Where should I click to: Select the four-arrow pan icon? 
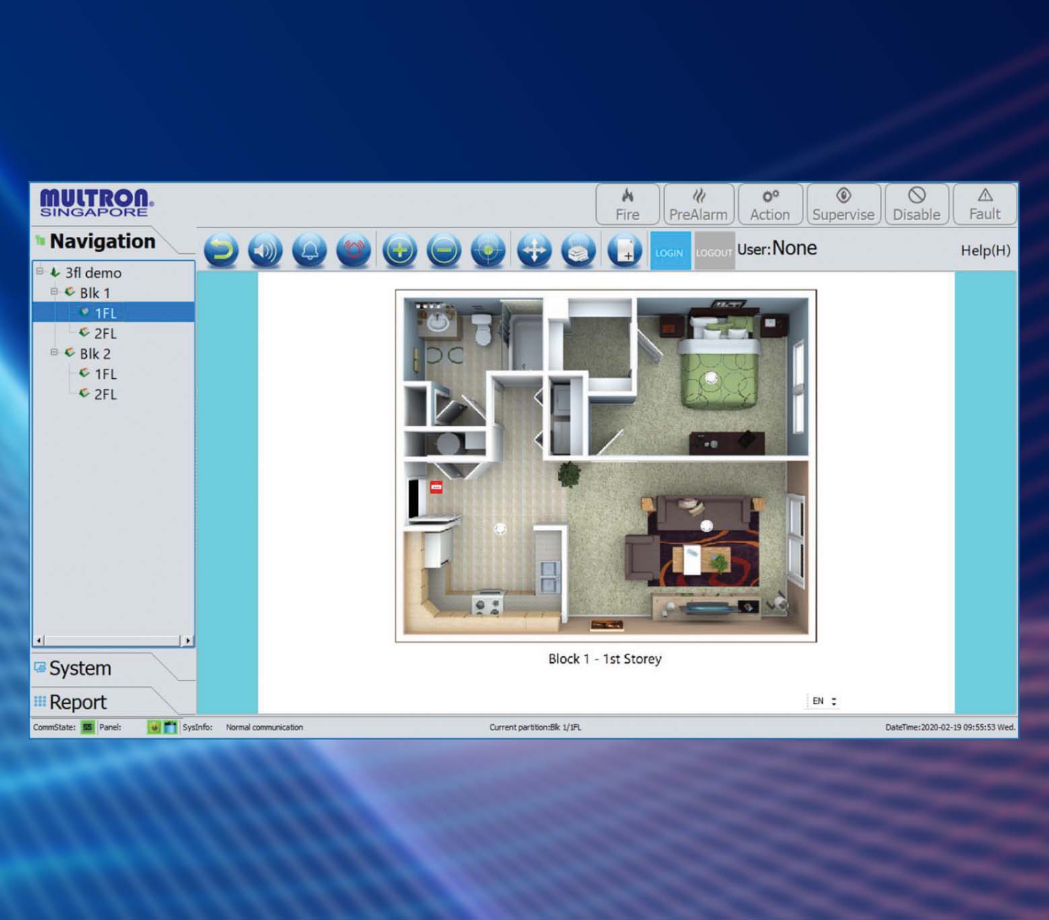(x=534, y=250)
